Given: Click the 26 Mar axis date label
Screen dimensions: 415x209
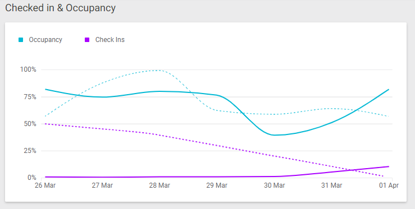Looking at the screenshot, I should tap(45, 185).
